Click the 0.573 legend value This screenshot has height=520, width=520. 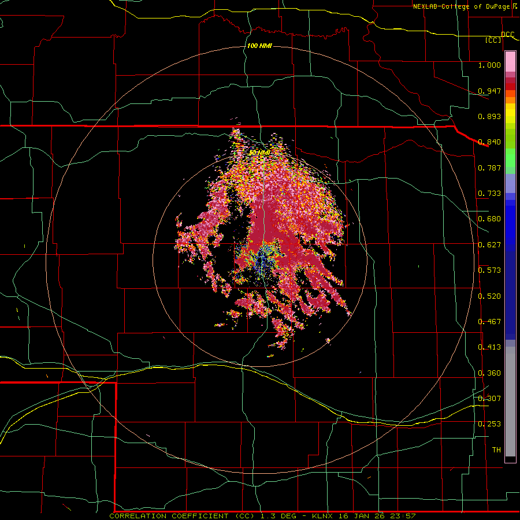click(489, 270)
